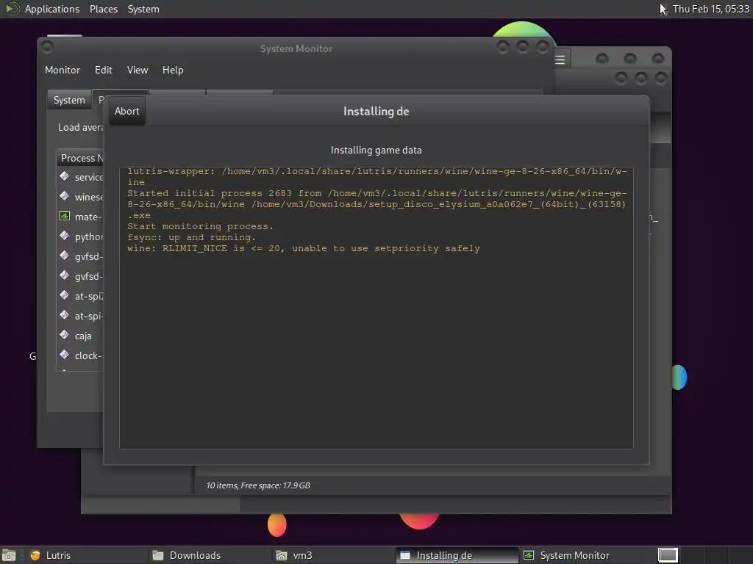Select the caja process icon
Viewport: 753px width, 564px height.
tap(65, 335)
